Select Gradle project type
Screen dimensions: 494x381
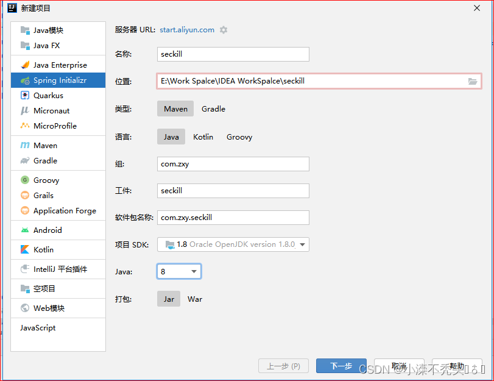213,109
